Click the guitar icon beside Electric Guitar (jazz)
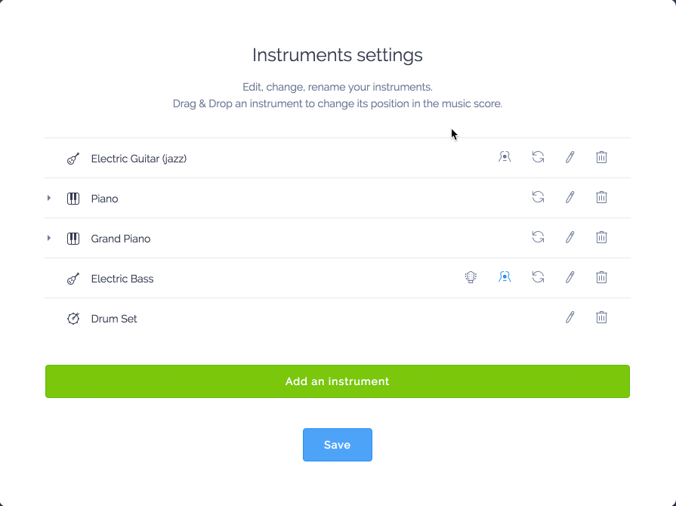The width and height of the screenshot is (676, 506). click(73, 159)
